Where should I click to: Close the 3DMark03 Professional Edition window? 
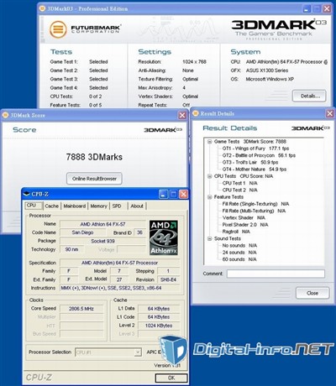327,8
